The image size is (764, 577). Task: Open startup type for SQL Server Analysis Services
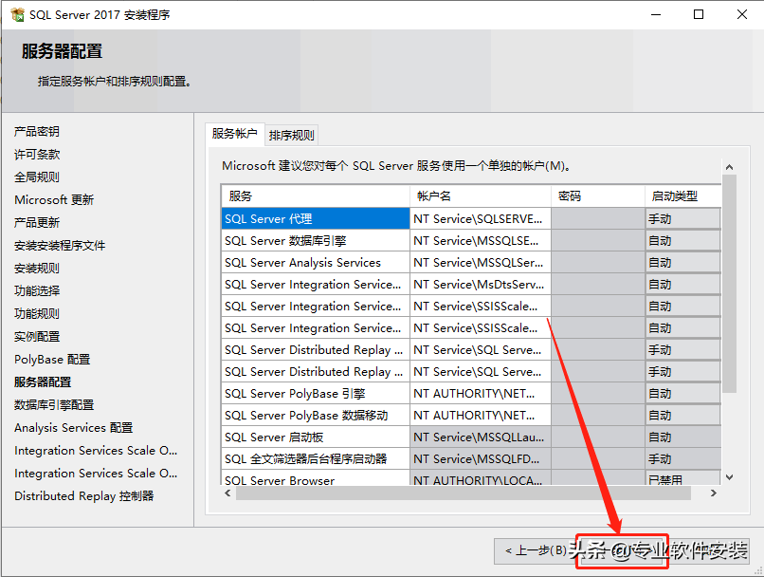click(x=682, y=263)
